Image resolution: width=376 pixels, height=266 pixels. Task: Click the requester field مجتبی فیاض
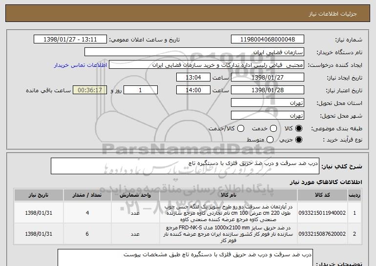point(207,65)
